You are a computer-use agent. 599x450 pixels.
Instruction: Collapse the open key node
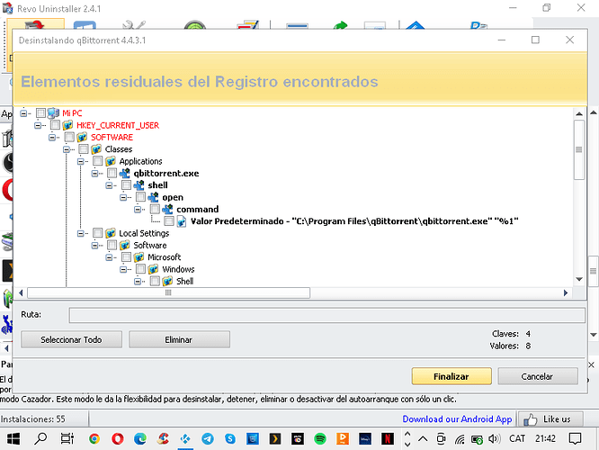pos(123,197)
